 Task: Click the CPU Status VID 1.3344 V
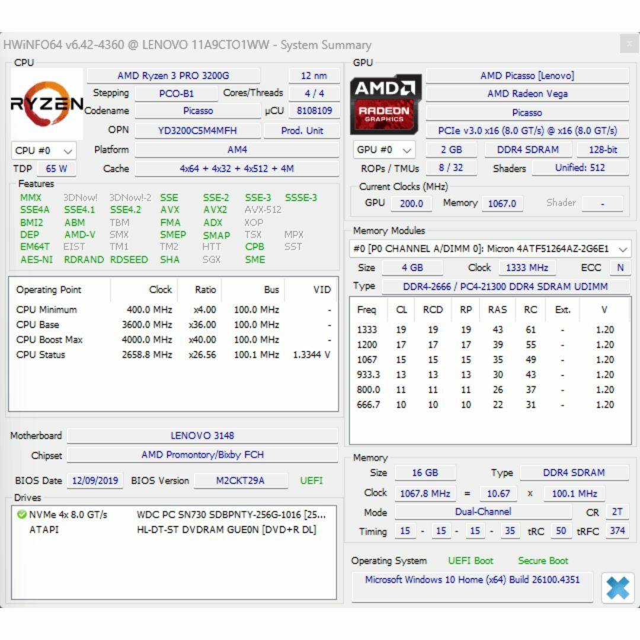point(312,355)
